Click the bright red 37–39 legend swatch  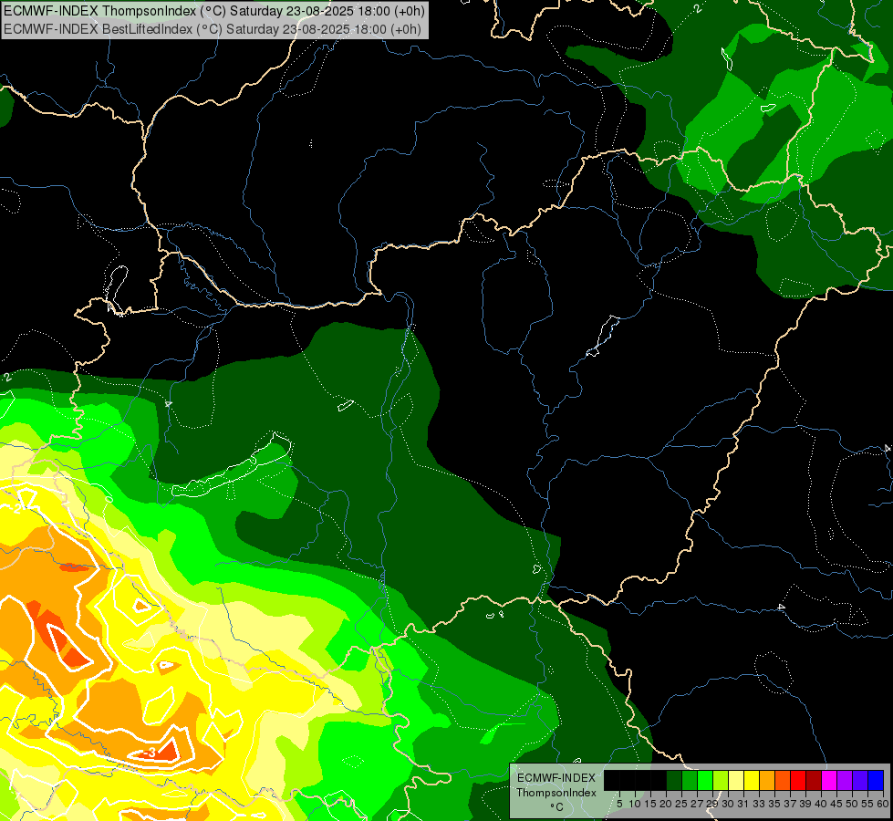798,780
